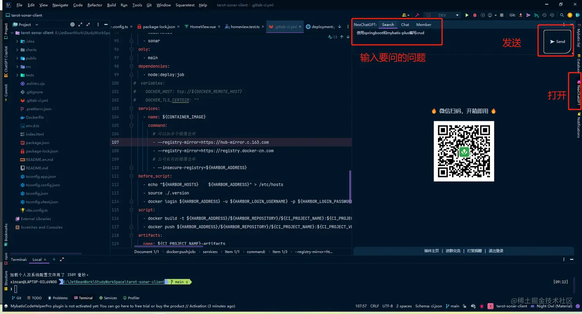Switch to the Chat tab in NexChatGPT

pos(405,24)
